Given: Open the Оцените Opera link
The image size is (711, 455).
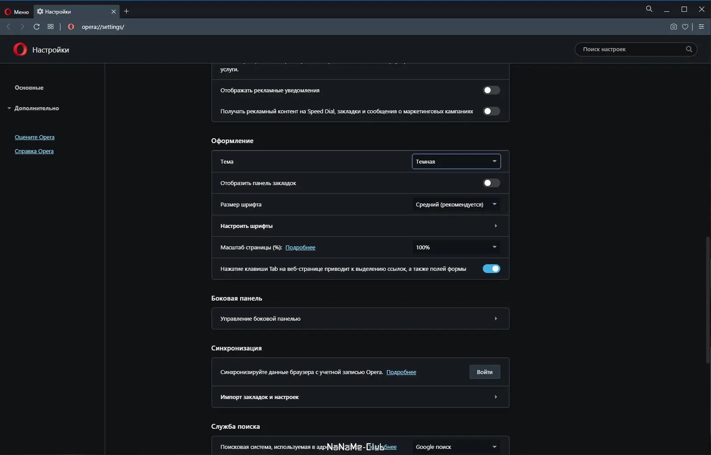Looking at the screenshot, I should click(x=35, y=137).
